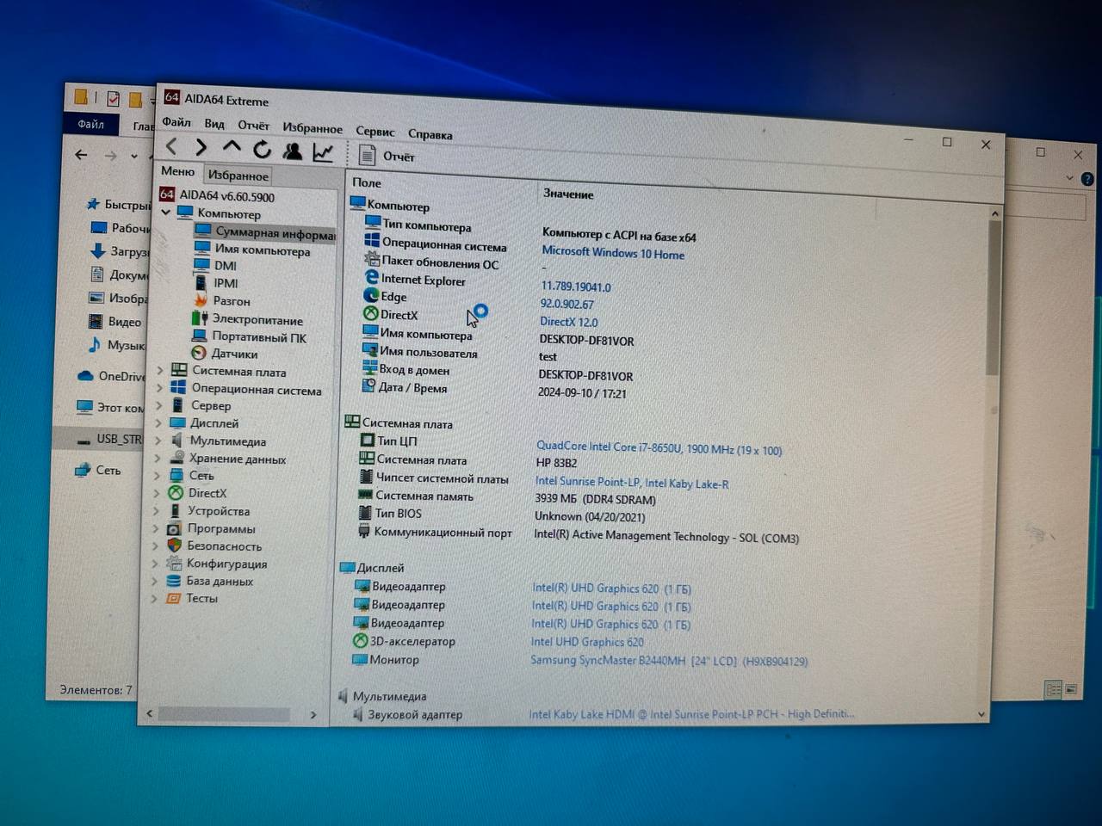Open Intel Sunrise Point-LP chipset link
This screenshot has height=826, width=1102.
pos(632,483)
